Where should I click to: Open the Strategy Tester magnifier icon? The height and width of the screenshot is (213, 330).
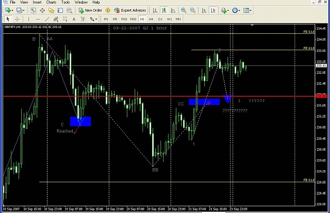pyautogui.click(x=69, y=11)
